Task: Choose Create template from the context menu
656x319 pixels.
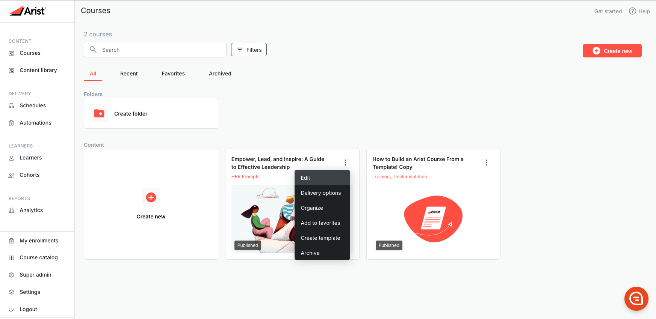Action: point(322,238)
